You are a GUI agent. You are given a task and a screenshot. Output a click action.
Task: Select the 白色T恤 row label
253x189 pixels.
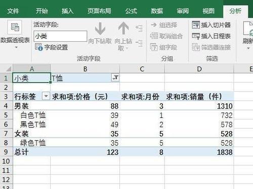pos(33,115)
